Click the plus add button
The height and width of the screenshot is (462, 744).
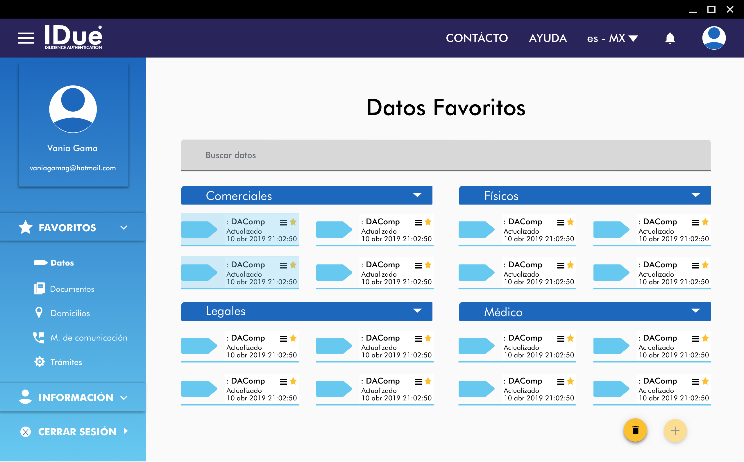675,430
